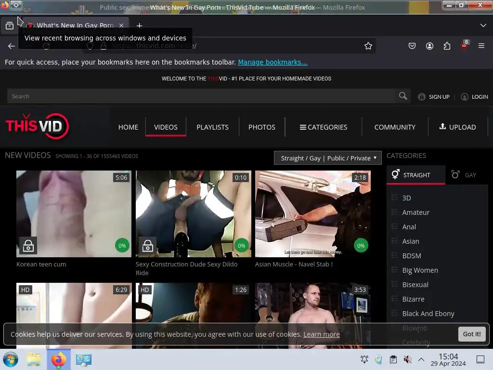
Task: Open the PLAYLISTS menu item
Action: click(x=212, y=127)
